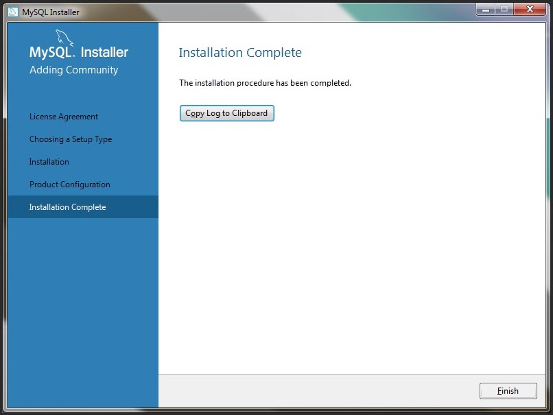553x415 pixels.
Task: Click the disabled maximize button
Action: [504, 9]
